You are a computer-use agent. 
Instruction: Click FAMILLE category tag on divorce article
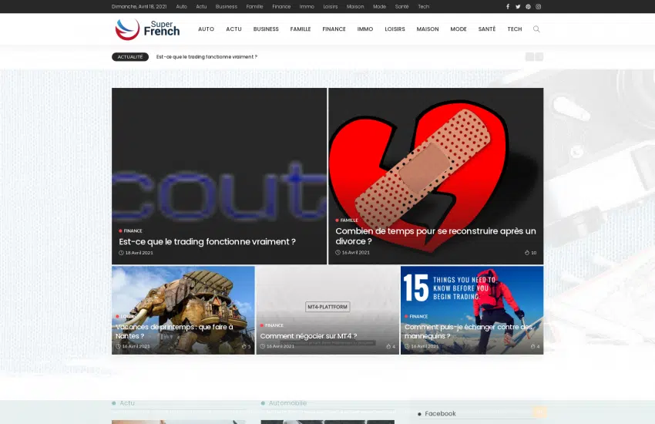[348, 220]
